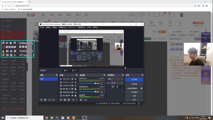Delete the selected scene with the trash icon
Image resolution: width=213 pixels, height=120 pixels.
tap(45, 100)
